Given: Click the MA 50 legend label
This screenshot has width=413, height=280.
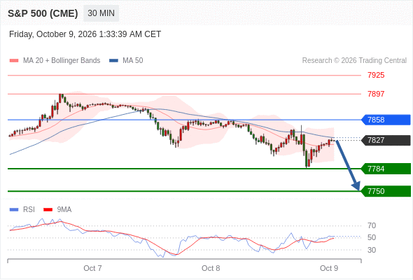Looking at the screenshot, I should (x=133, y=61).
